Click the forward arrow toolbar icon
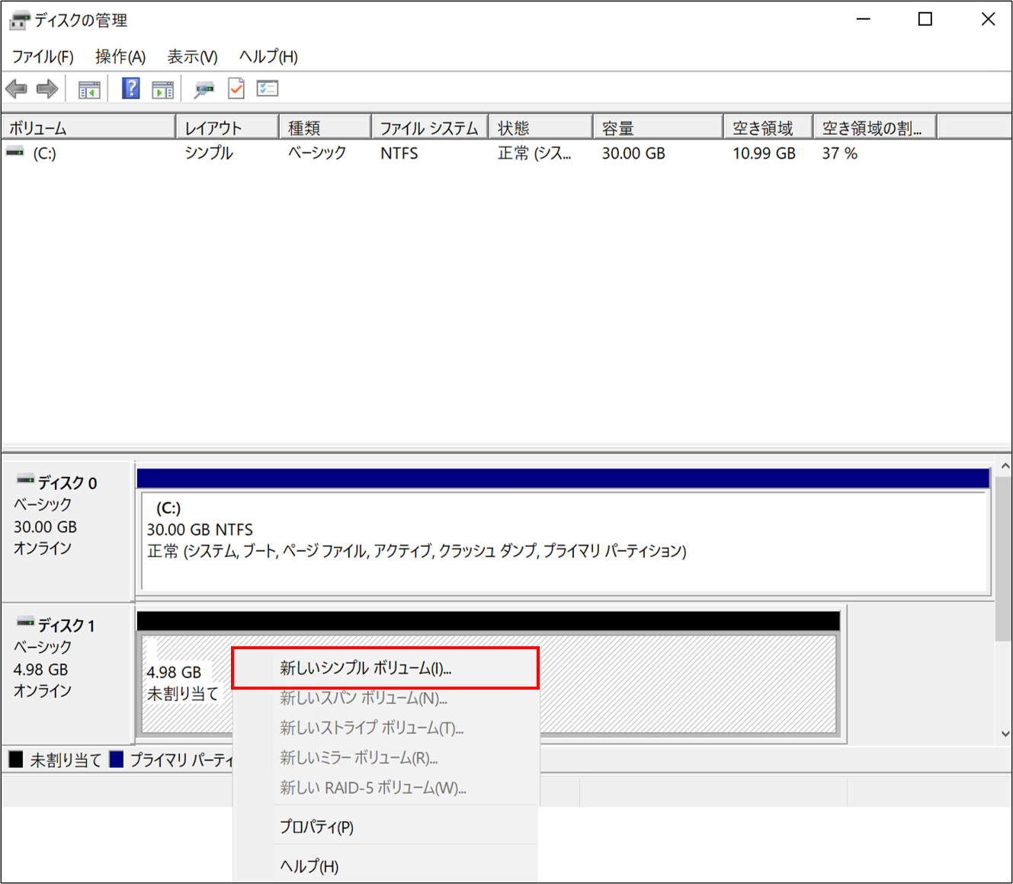The height and width of the screenshot is (884, 1013). 47,89
